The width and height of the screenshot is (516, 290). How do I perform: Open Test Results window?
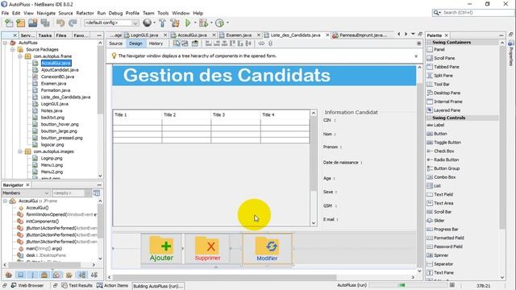point(77,285)
